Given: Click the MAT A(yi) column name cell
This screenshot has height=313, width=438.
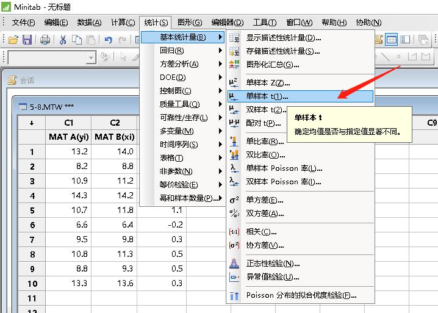Looking at the screenshot, I should pyautogui.click(x=68, y=137).
